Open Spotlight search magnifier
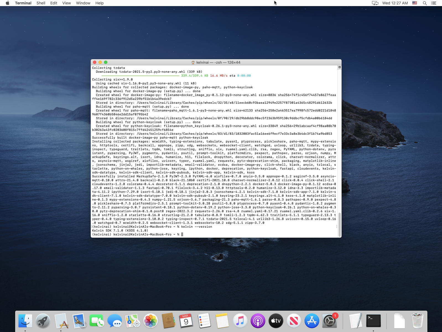The width and height of the screenshot is (442, 332). (425, 3)
